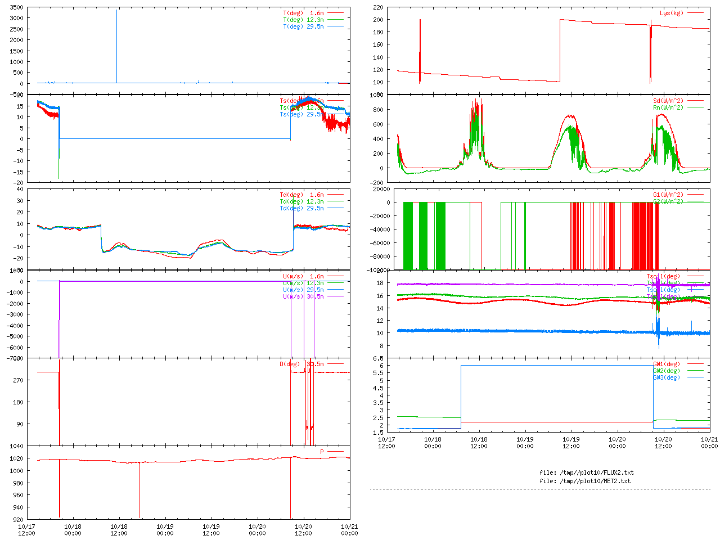Click the blue 'U(m/s) 29.5m' legend label
This screenshot has height=540, width=720.
pos(303,290)
